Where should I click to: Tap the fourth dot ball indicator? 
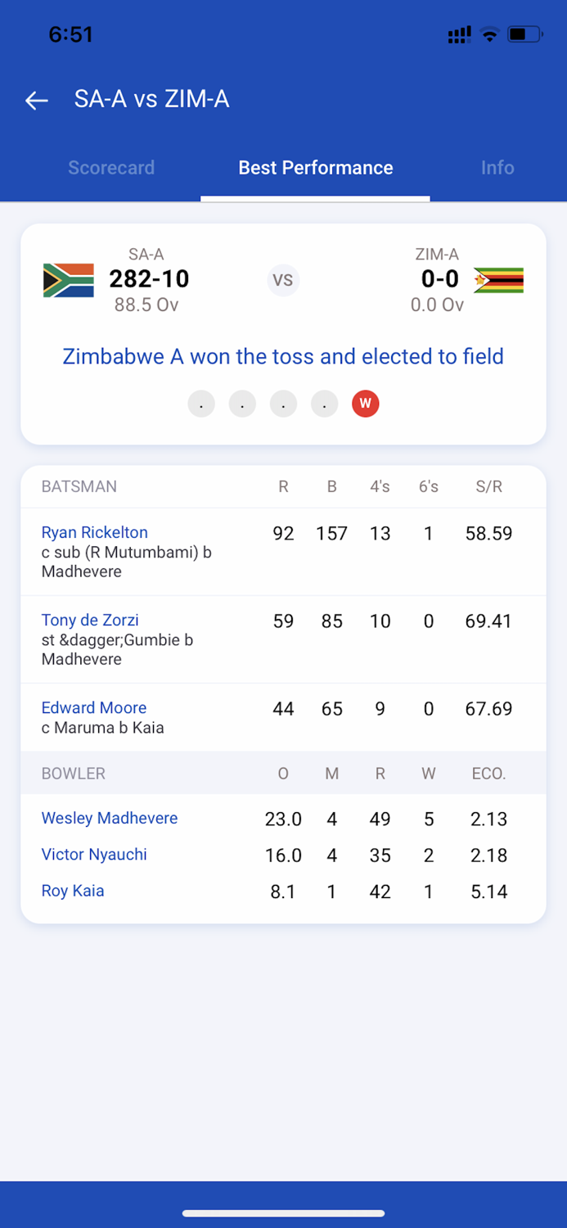pos(324,403)
